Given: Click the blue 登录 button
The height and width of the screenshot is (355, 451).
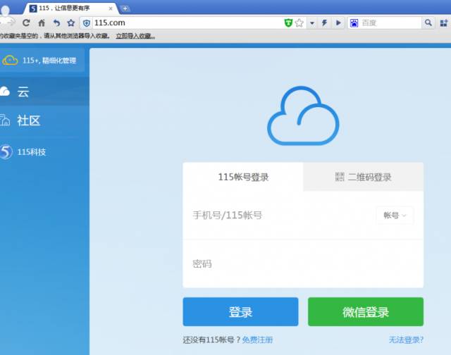Looking at the screenshot, I should click(240, 311).
